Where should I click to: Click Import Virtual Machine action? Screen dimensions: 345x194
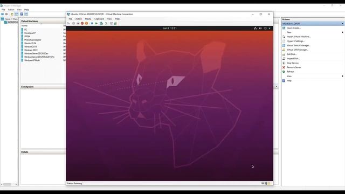298,37
